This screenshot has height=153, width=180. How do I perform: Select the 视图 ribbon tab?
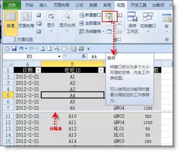tap(121, 5)
